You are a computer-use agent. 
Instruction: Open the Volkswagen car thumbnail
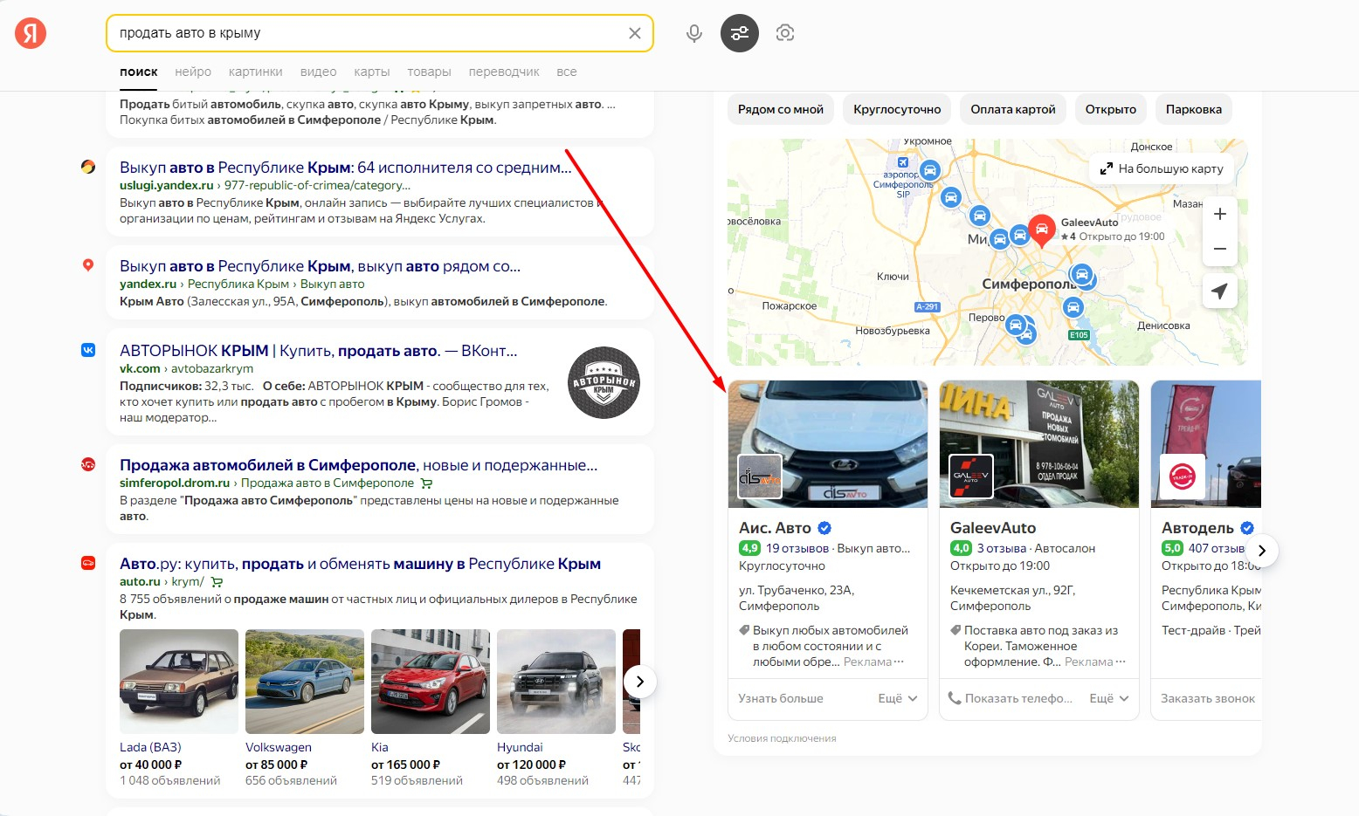pos(305,682)
